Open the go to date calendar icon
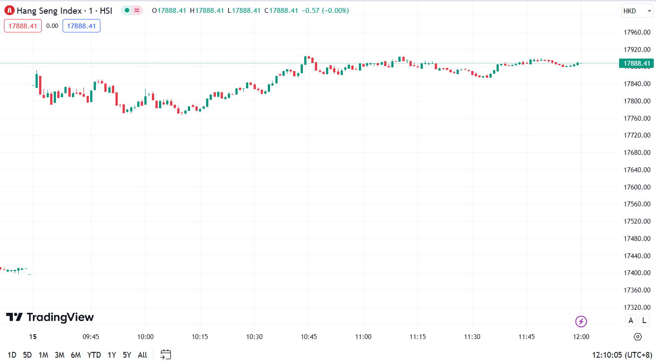This screenshot has width=656, height=363. pyautogui.click(x=166, y=355)
